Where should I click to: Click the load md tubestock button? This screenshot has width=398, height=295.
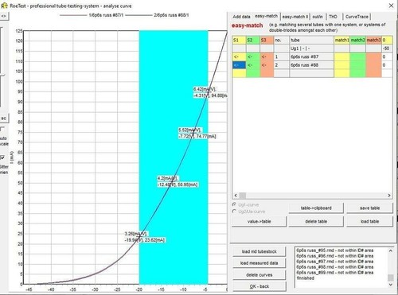click(x=259, y=251)
